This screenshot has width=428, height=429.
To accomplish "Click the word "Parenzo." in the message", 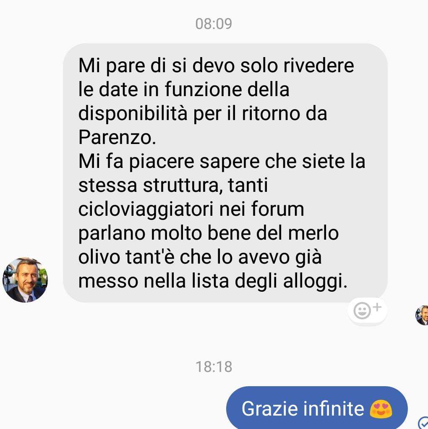I will [x=117, y=137].
